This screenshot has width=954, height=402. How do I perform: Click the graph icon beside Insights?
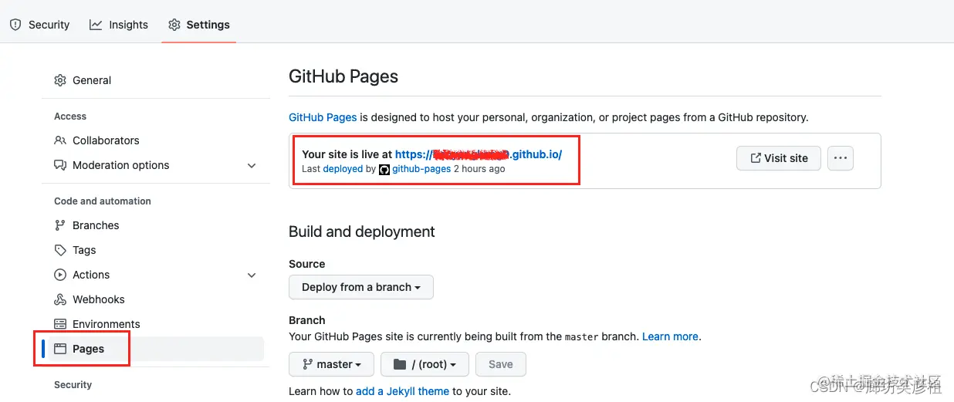96,25
